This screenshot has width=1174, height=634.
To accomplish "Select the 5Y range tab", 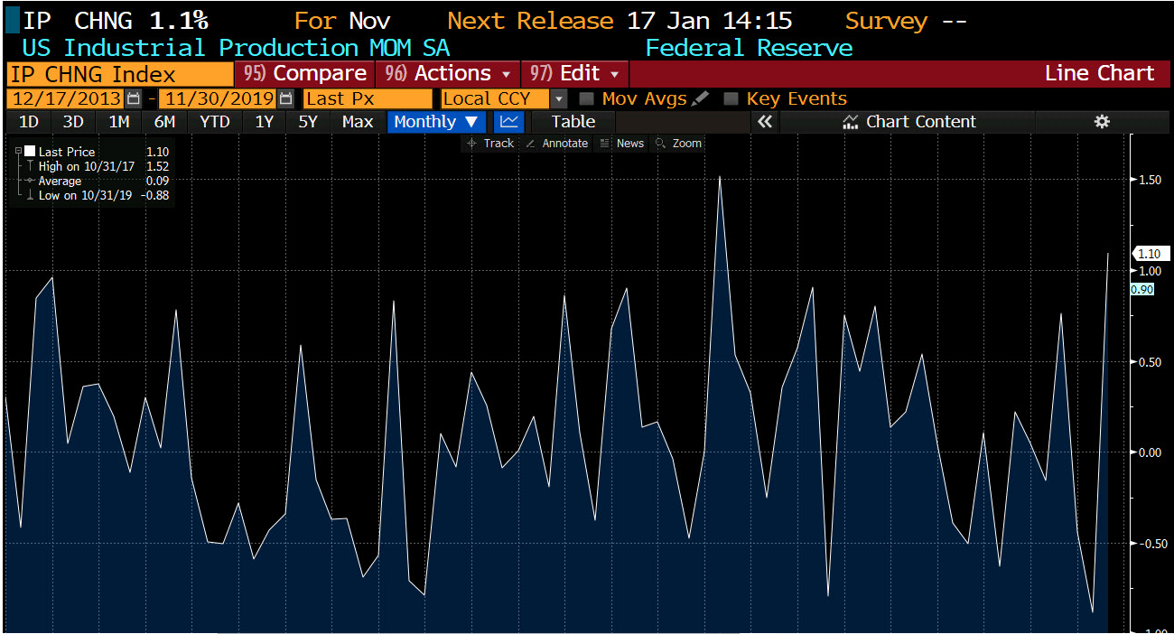I will tap(308, 121).
